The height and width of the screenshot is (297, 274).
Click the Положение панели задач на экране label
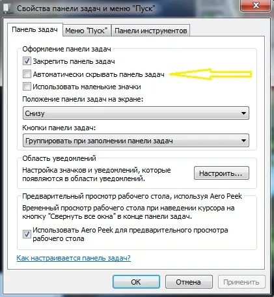point(83,99)
